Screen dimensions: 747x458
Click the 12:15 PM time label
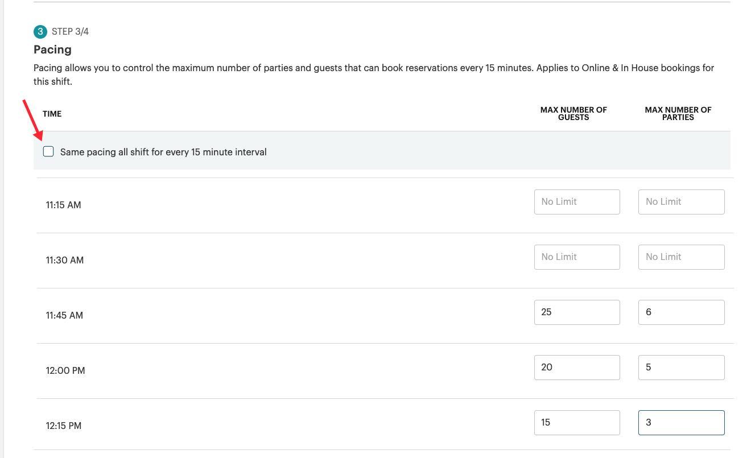[x=63, y=426]
